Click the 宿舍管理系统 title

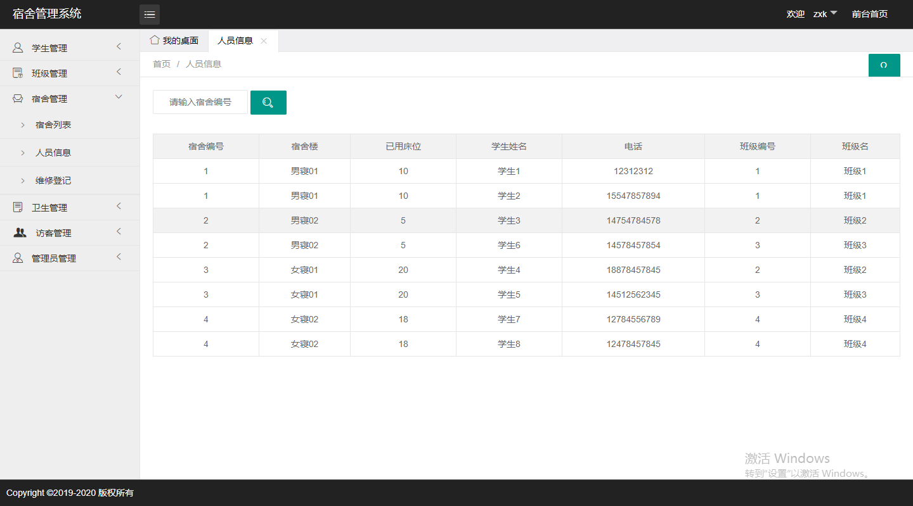coord(47,13)
